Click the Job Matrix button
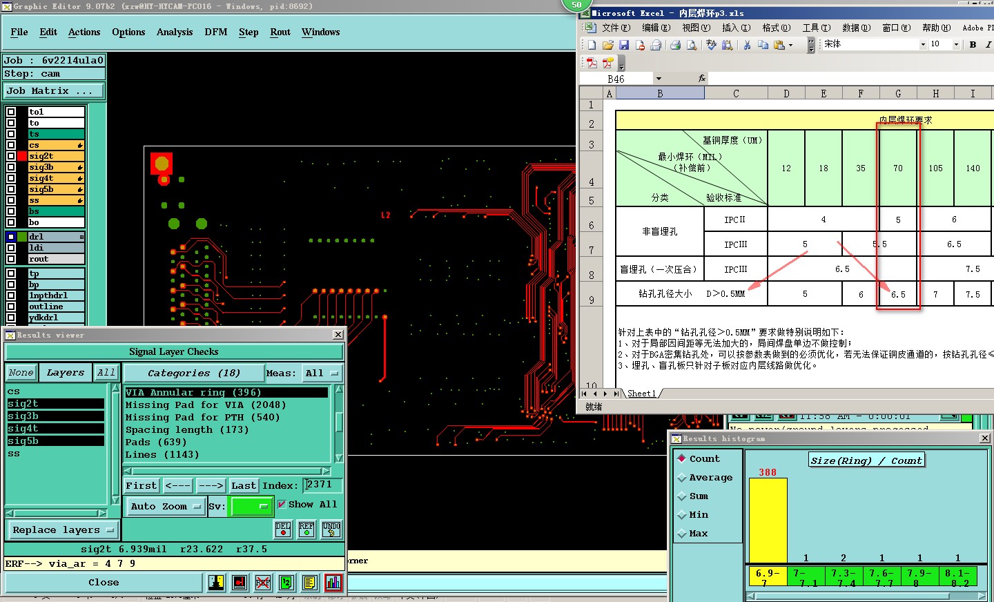Screen dimensions: 994x602 pyautogui.click(x=54, y=91)
